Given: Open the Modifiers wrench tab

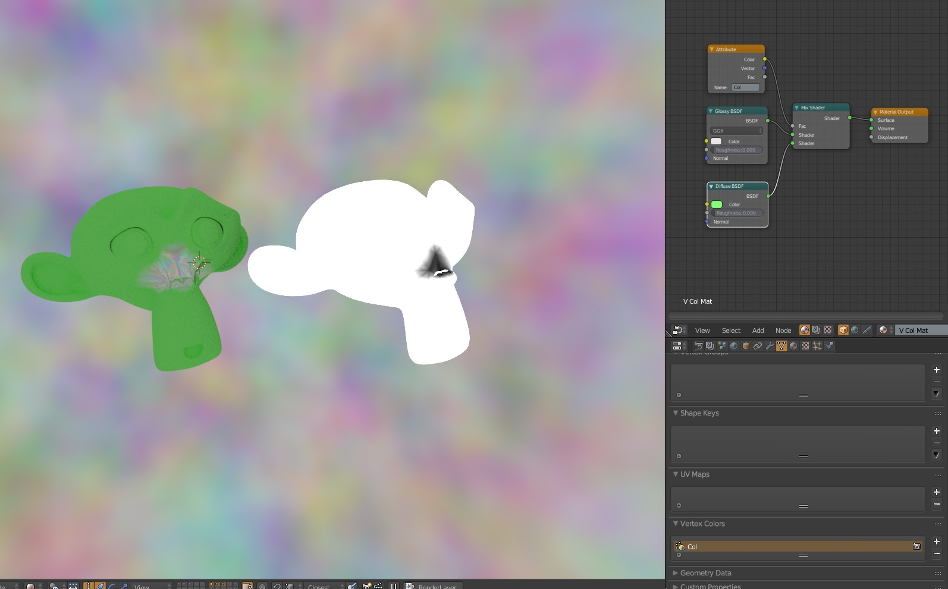Looking at the screenshot, I should pyautogui.click(x=770, y=346).
